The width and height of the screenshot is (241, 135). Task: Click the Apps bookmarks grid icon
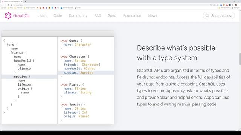tap(2, 8)
